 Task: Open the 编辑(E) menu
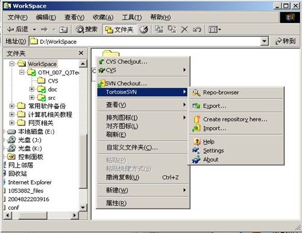pyautogui.click(x=46, y=17)
